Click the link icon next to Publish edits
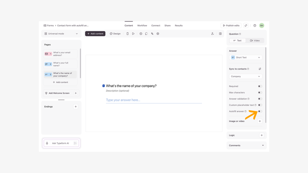The width and height of the screenshot is (308, 173). tap(246, 25)
